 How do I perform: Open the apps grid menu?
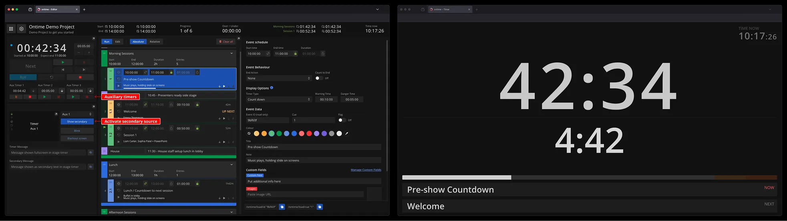[x=11, y=29]
